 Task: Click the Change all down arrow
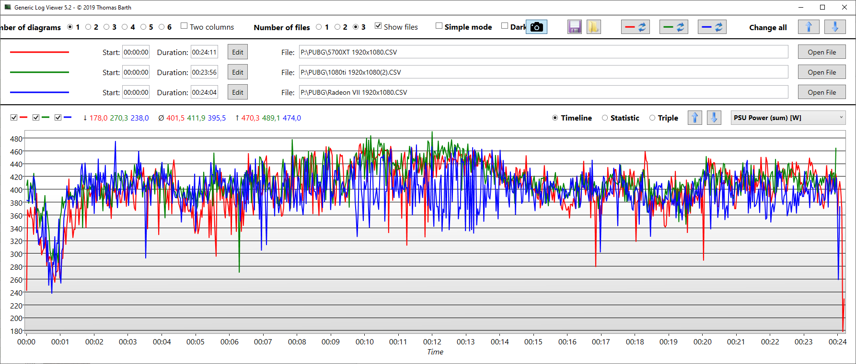pyautogui.click(x=834, y=27)
